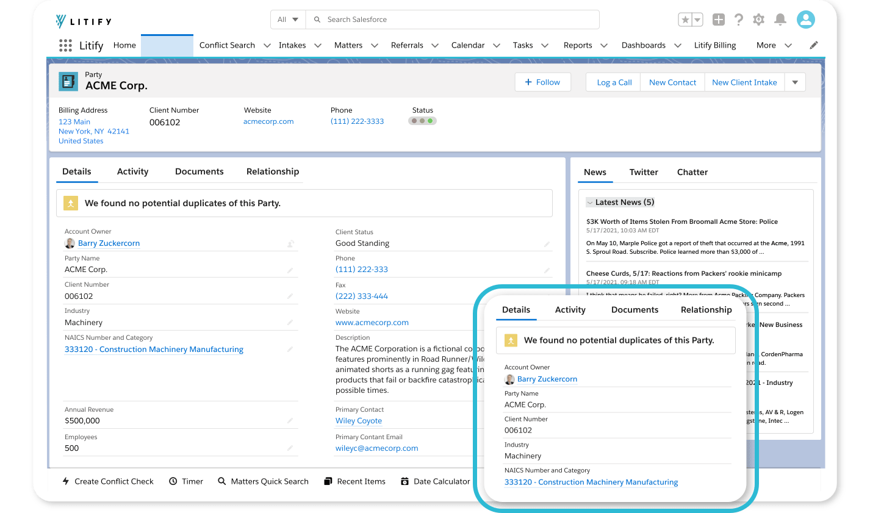Open the Dashboards navigation item

[x=644, y=45]
